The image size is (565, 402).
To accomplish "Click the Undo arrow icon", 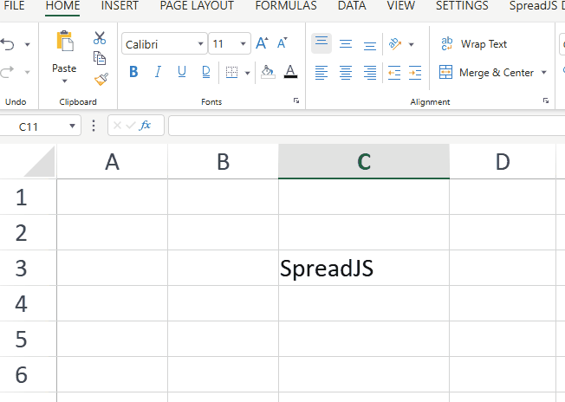I will pos(7,44).
